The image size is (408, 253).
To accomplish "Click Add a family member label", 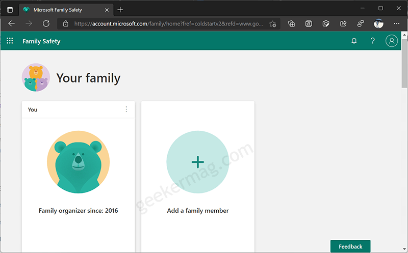I will (x=198, y=210).
